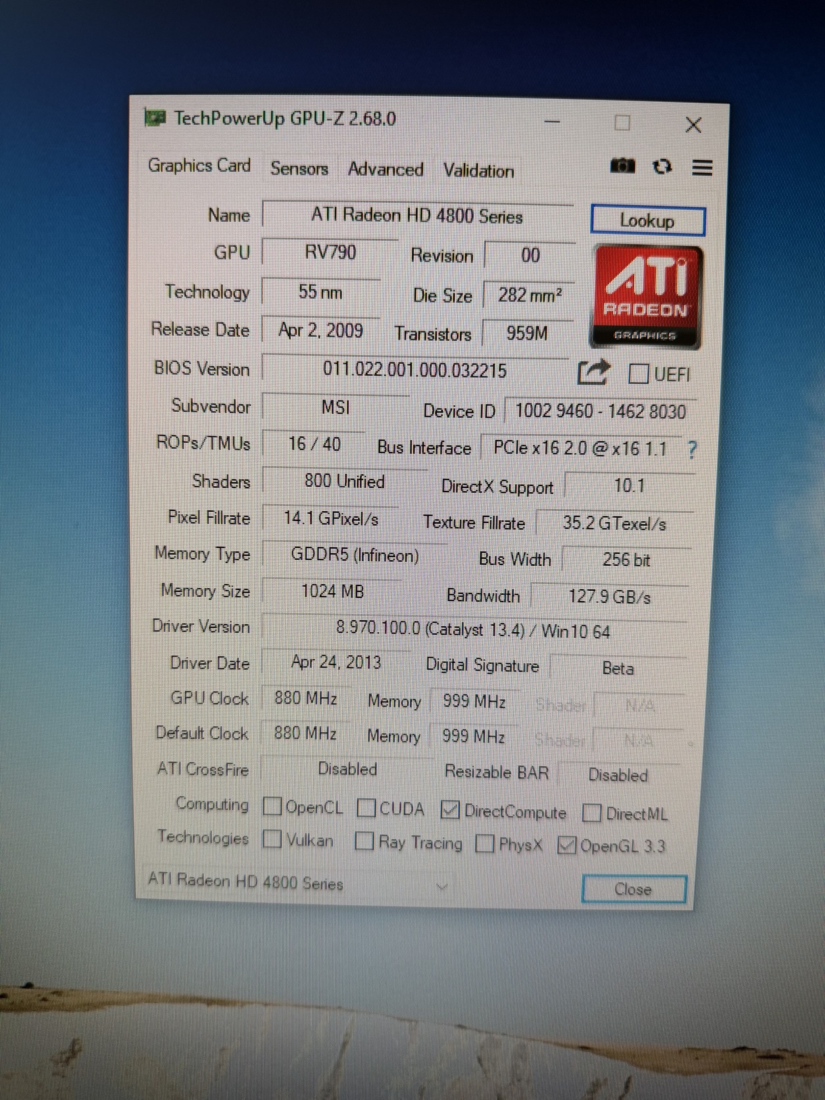Click the Memory Type field GDDR5 (Infineon)
This screenshot has height=1100, width=825.
(x=355, y=555)
